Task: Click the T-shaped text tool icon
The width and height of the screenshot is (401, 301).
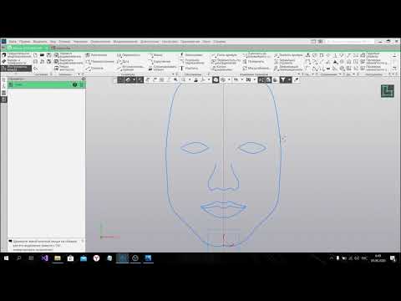Action: 182,69
